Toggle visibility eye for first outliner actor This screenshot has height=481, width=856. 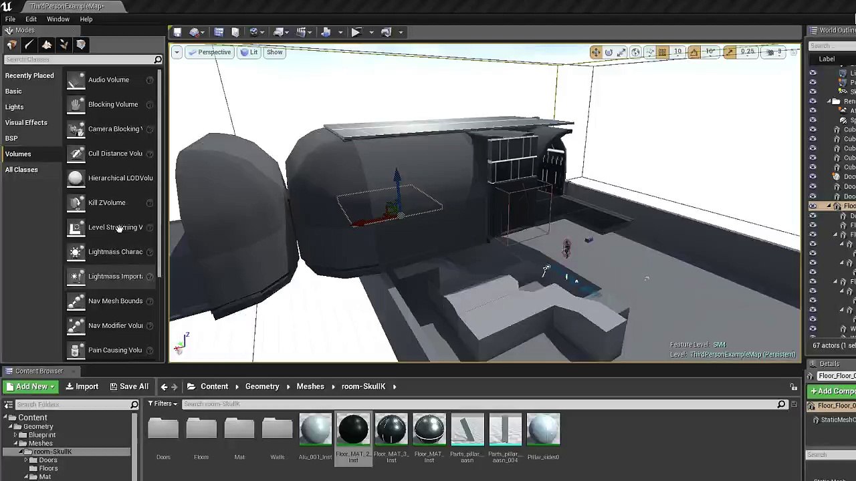(x=813, y=73)
